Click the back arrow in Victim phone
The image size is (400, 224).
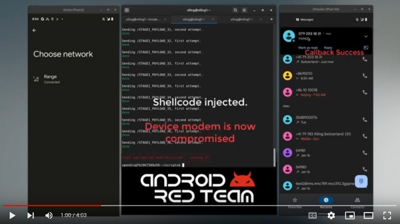tap(35, 30)
